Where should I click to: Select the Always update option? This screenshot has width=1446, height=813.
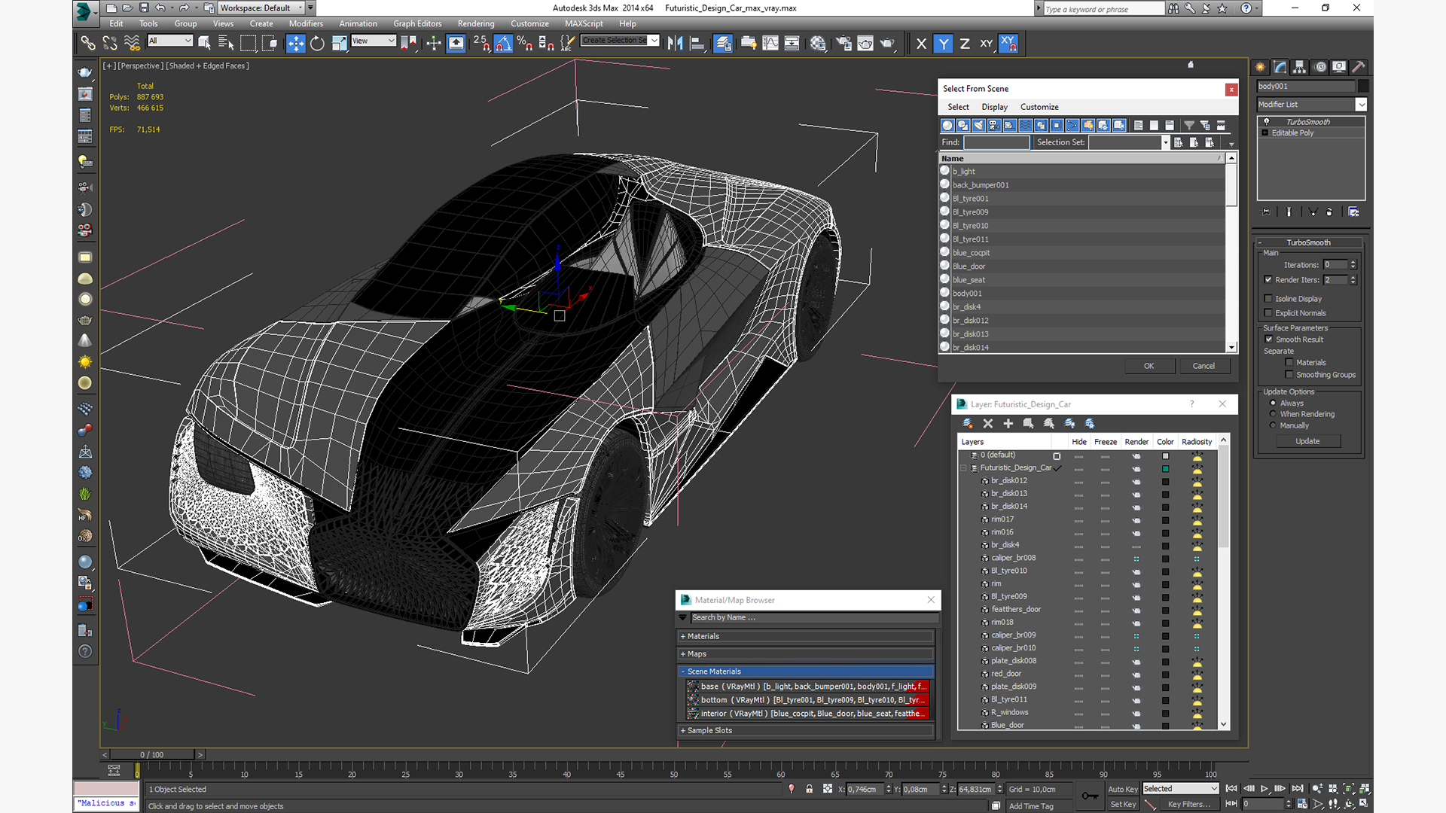(x=1273, y=403)
